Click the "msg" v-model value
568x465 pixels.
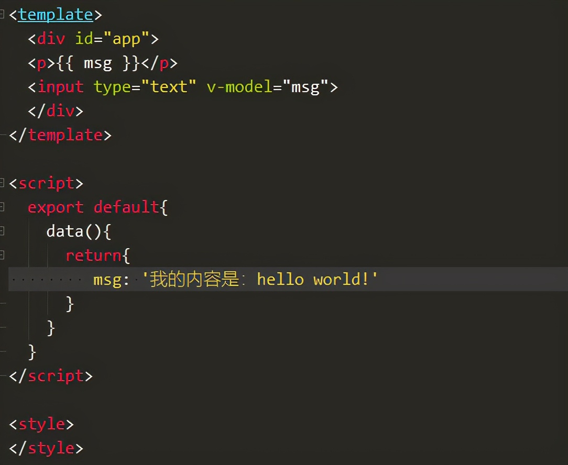point(305,87)
